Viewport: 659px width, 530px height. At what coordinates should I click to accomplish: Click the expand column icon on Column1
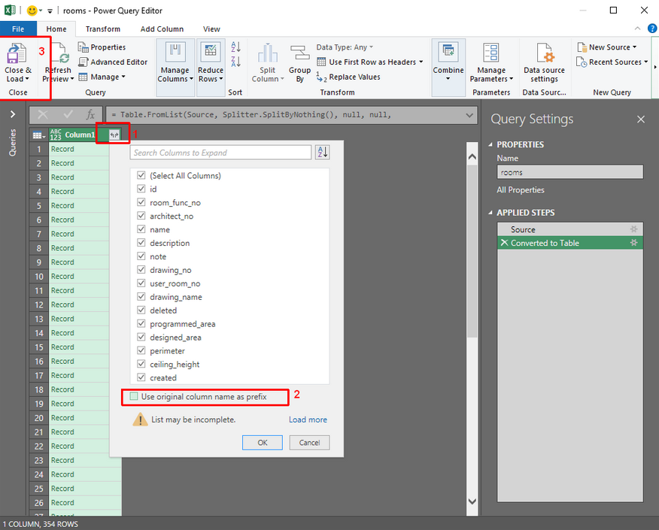pyautogui.click(x=114, y=135)
